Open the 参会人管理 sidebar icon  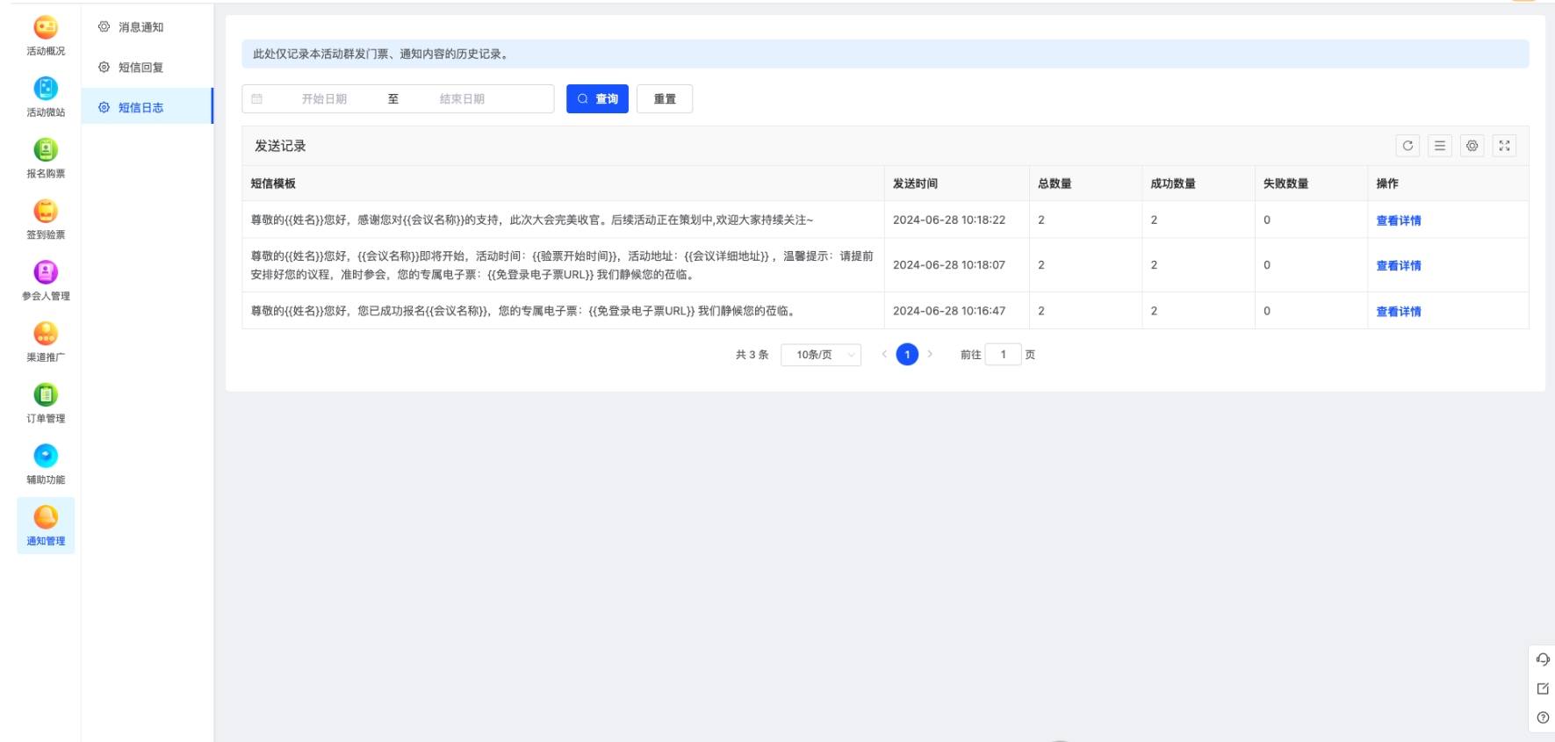(46, 281)
